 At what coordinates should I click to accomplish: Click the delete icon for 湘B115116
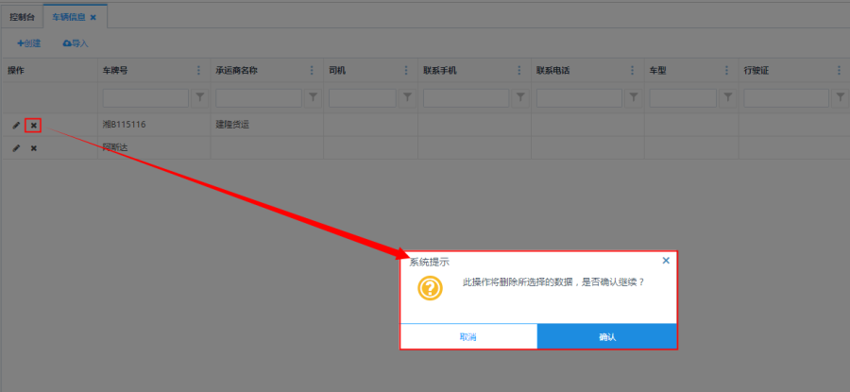(x=34, y=125)
